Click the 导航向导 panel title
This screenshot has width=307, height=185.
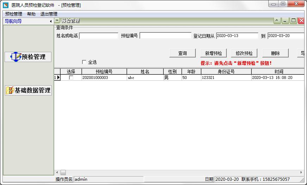pyautogui.click(x=13, y=21)
